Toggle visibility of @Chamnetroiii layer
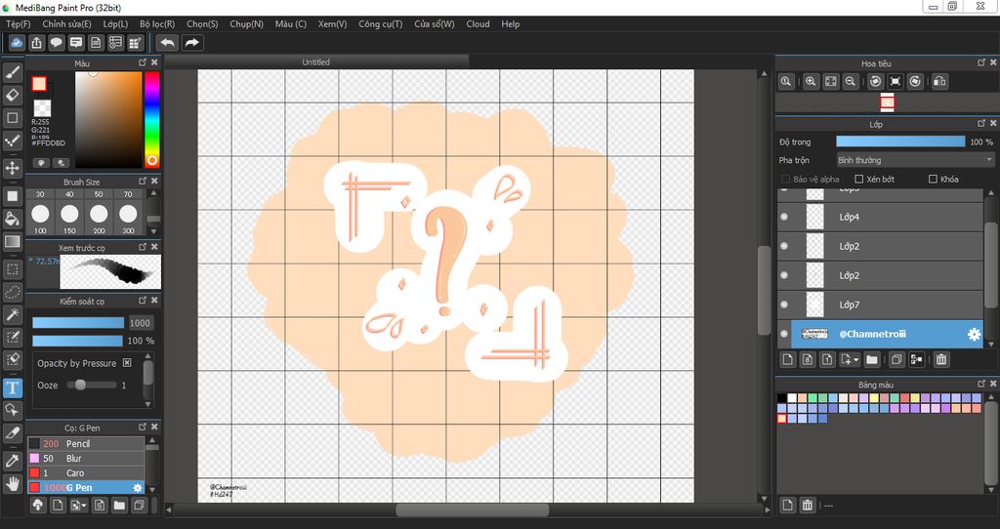The width and height of the screenshot is (1000, 529). point(784,334)
